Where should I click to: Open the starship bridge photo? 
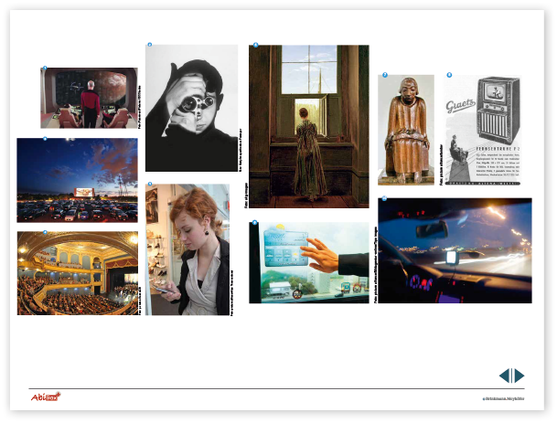89,98
